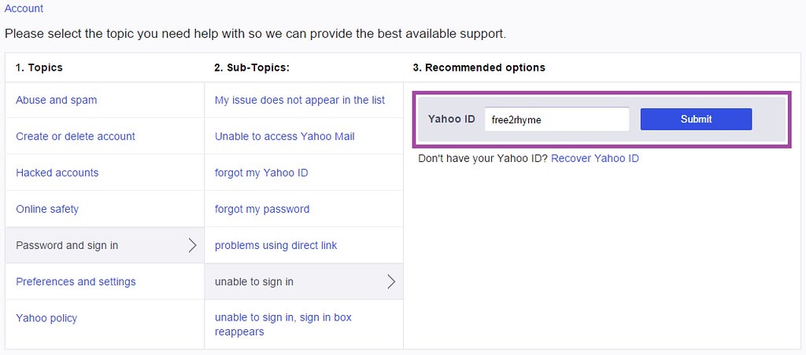Screen dimensions: 806x355
Task: Click the Please select the topic instruction text
Action: [256, 35]
